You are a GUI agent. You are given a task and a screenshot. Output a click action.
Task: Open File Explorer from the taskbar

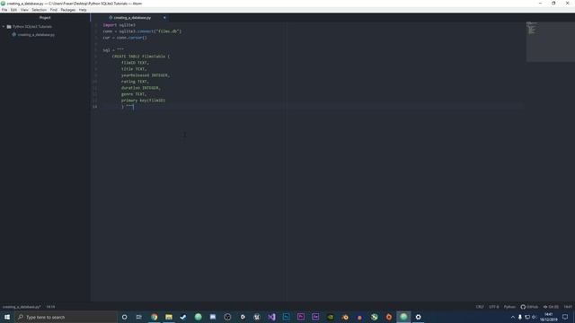point(169,317)
